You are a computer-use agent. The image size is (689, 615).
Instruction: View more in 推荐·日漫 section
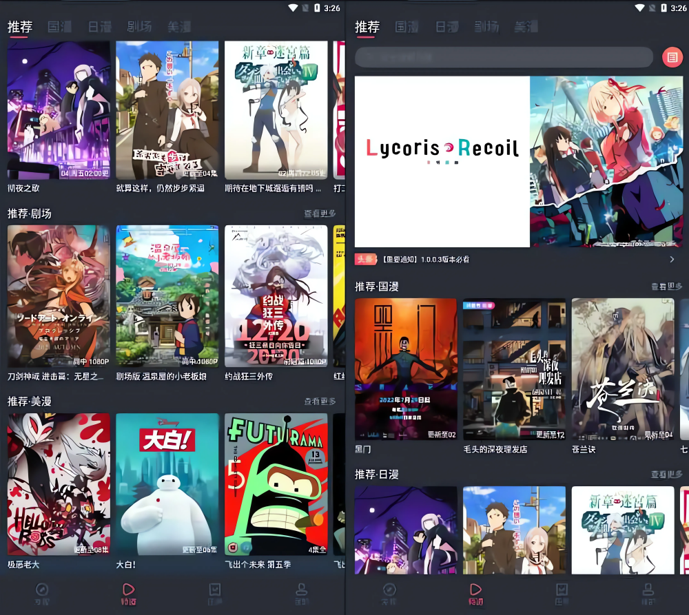pyautogui.click(x=666, y=475)
